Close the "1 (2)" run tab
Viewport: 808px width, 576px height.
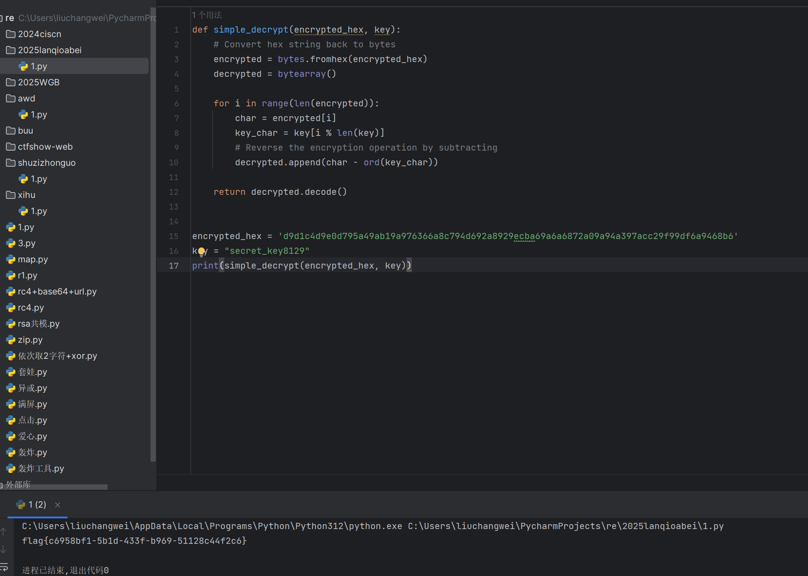pyautogui.click(x=58, y=505)
